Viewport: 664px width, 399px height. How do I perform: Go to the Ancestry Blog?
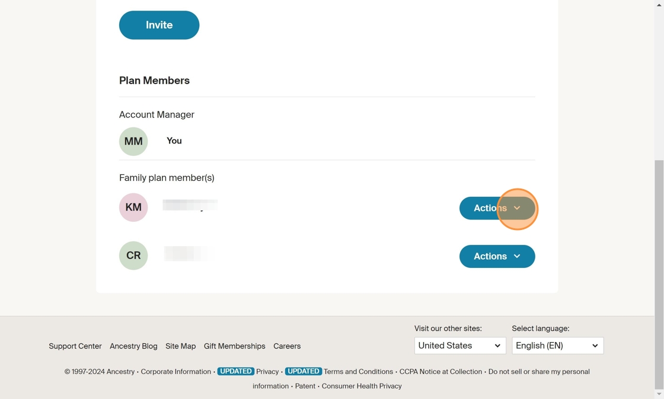click(x=133, y=346)
